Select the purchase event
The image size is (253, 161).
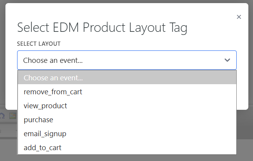(x=38, y=120)
